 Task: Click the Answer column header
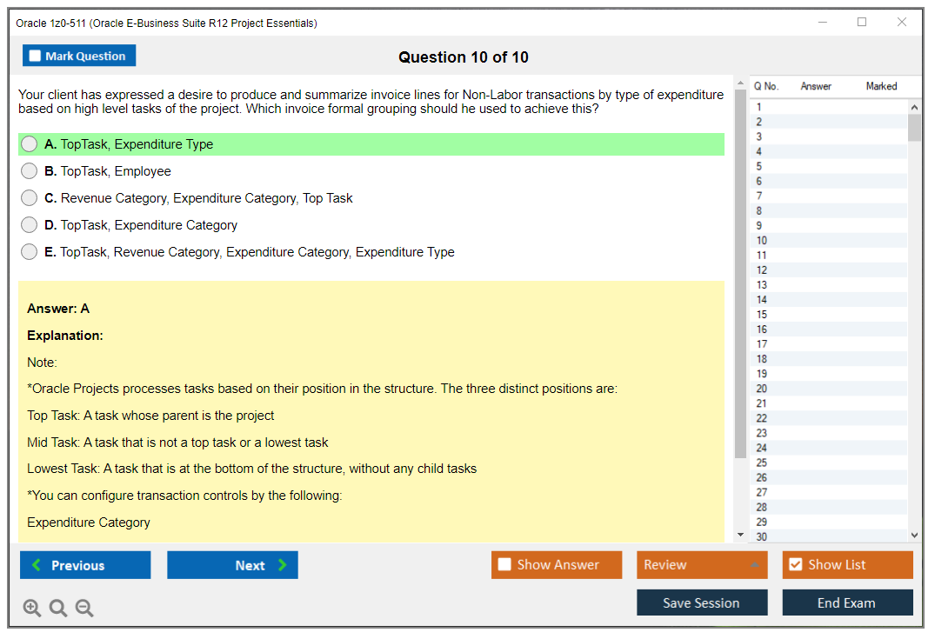pyautogui.click(x=816, y=86)
